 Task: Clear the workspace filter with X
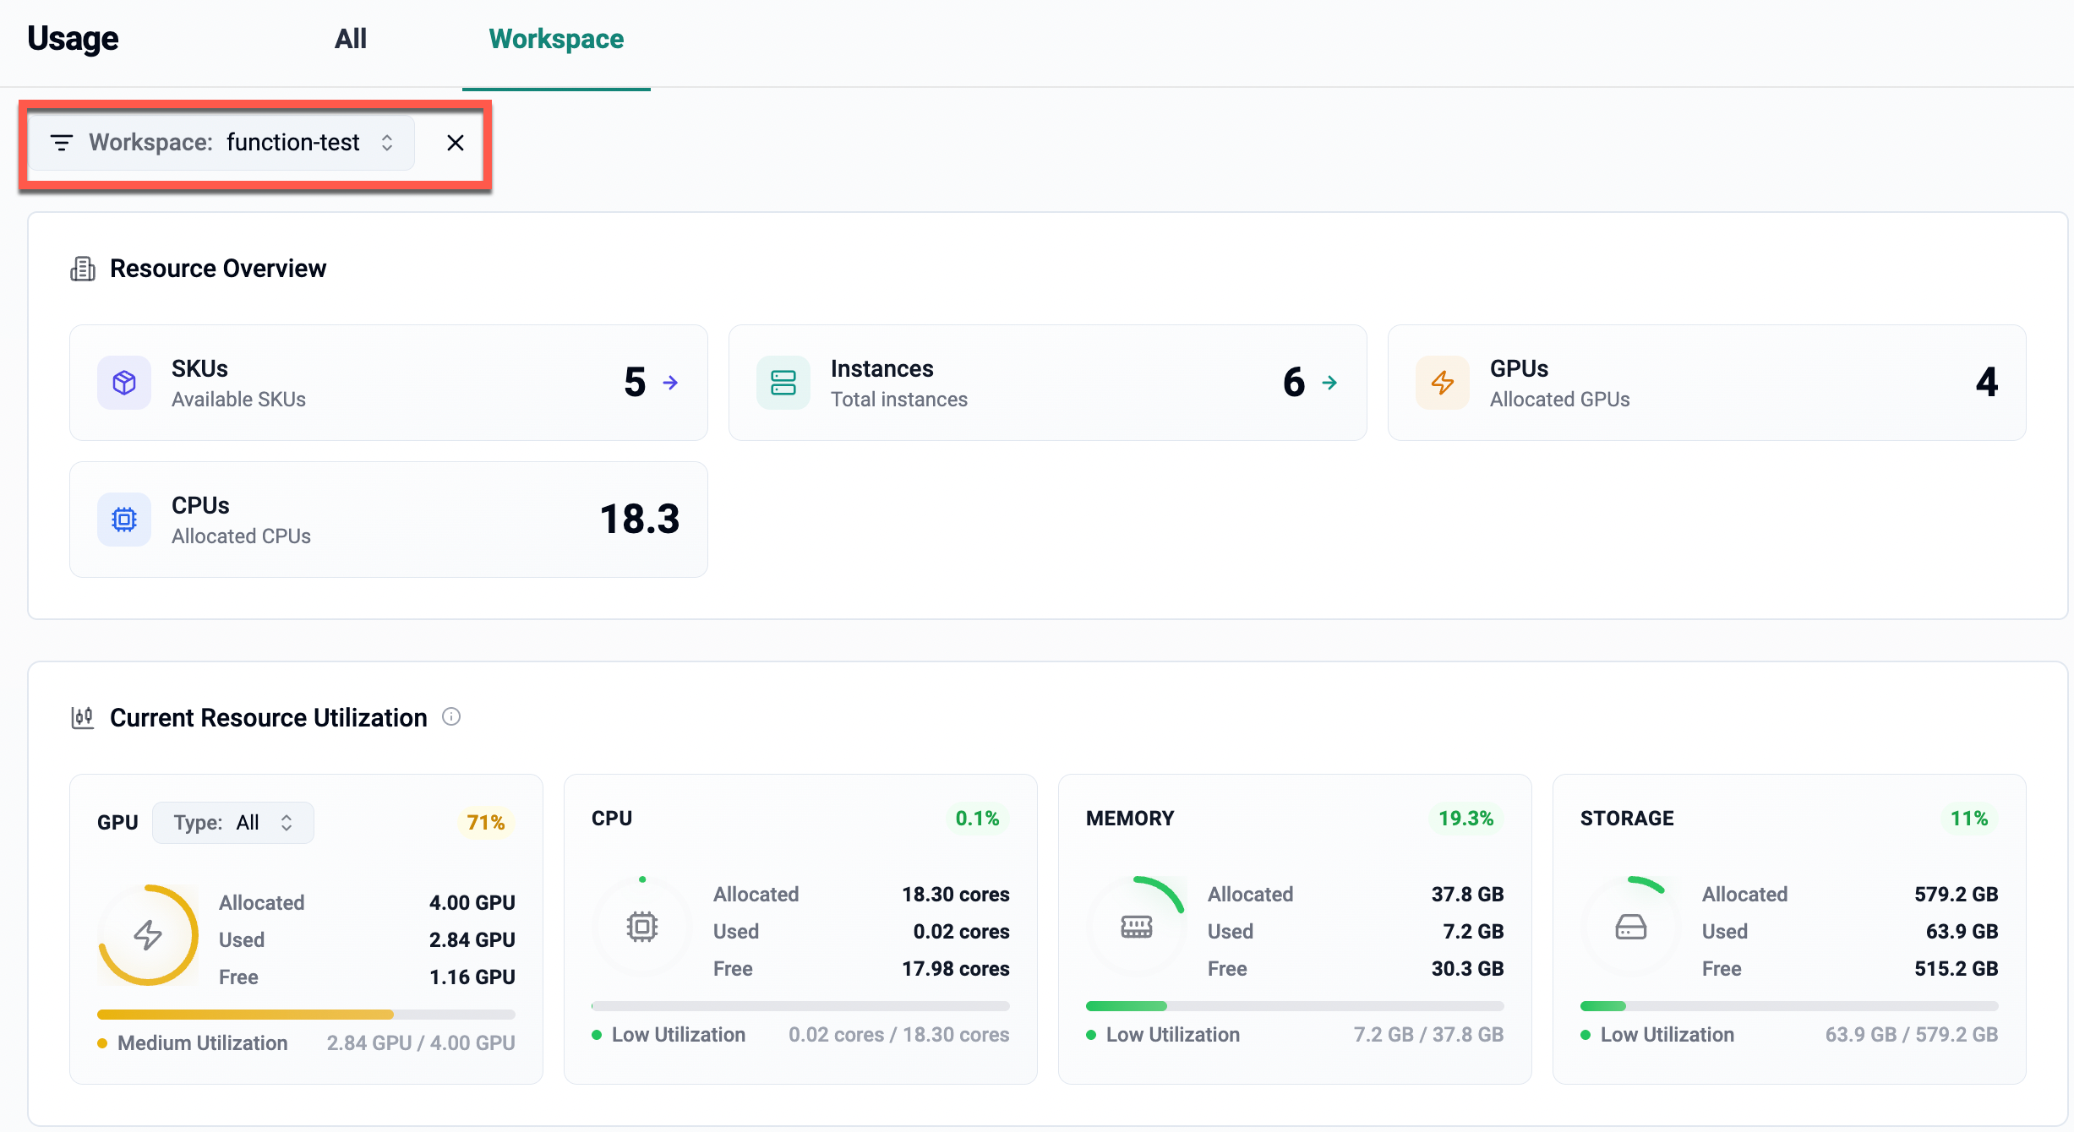[456, 143]
